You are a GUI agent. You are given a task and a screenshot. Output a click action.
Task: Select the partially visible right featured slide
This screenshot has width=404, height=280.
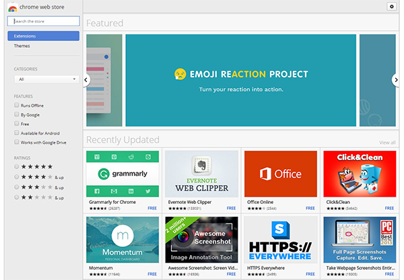point(378,80)
